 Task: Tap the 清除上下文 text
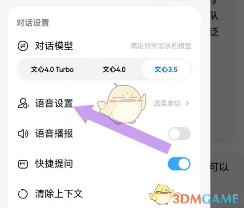[59, 194]
